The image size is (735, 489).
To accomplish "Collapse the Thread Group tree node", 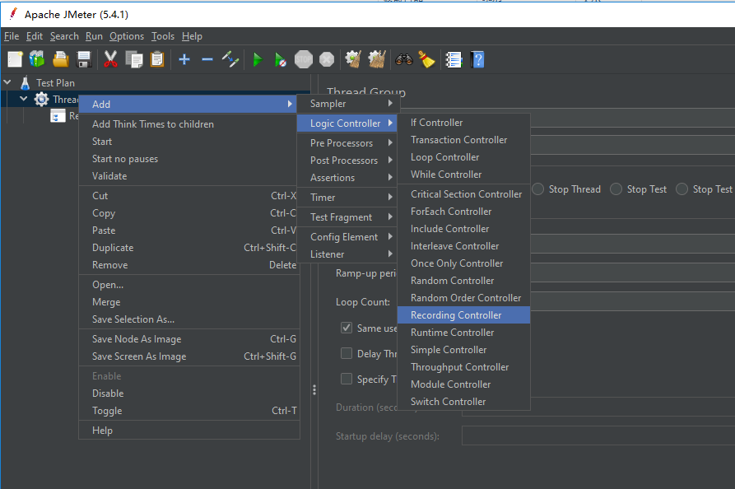I will [x=23, y=99].
